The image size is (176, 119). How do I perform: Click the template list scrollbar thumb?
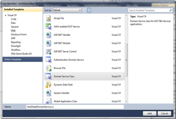[x=126, y=60]
